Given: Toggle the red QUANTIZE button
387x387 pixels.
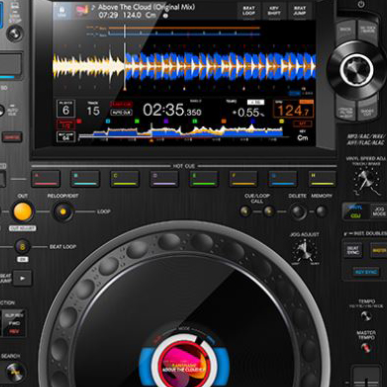Looking at the screenshot, I should [x=12, y=137].
